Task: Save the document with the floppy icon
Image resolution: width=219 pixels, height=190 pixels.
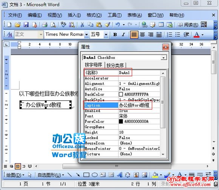Action: pos(26,25)
